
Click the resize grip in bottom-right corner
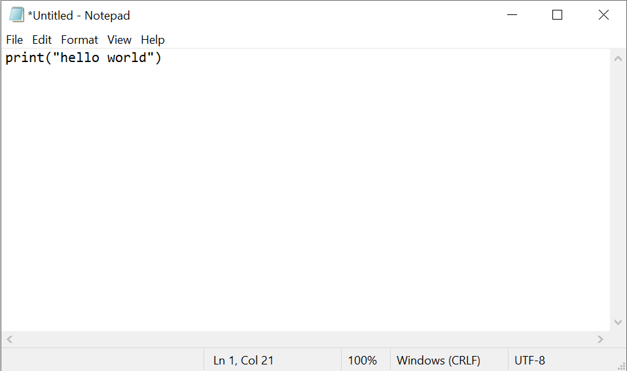621,366
